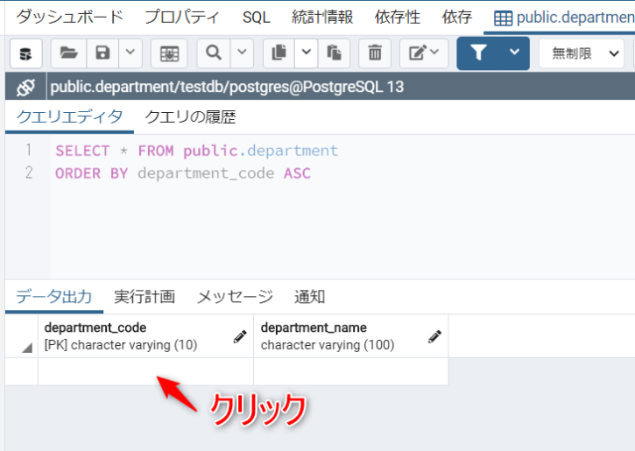The width and height of the screenshot is (635, 451).
Task: Click the connection status link icon
Action: click(x=25, y=88)
